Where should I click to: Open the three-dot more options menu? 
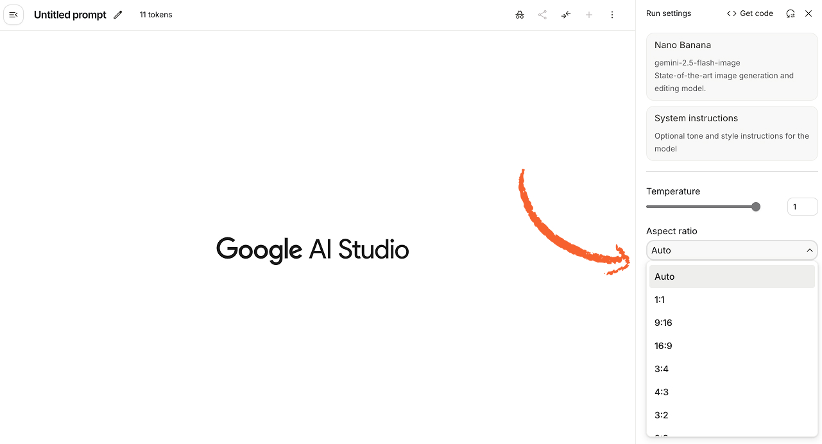(x=612, y=15)
